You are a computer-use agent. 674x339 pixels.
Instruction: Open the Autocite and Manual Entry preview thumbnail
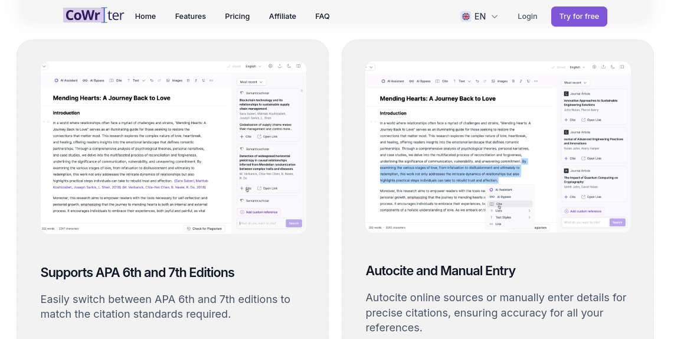click(498, 146)
